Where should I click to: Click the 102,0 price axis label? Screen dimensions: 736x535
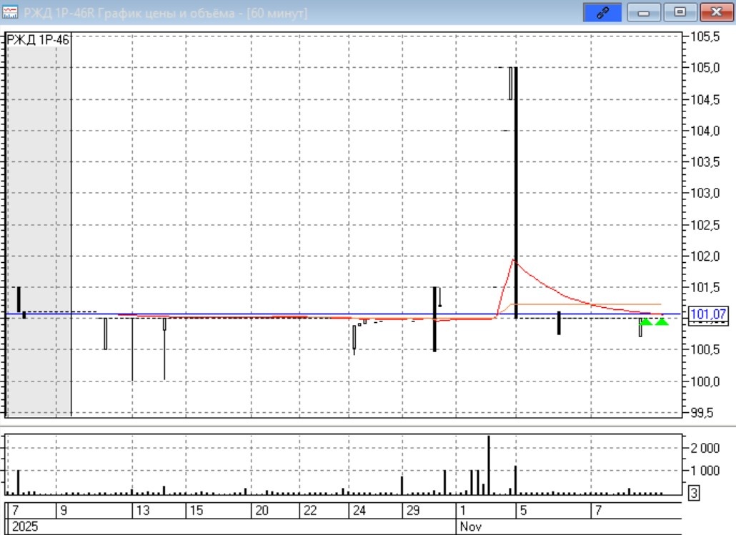tap(705, 256)
